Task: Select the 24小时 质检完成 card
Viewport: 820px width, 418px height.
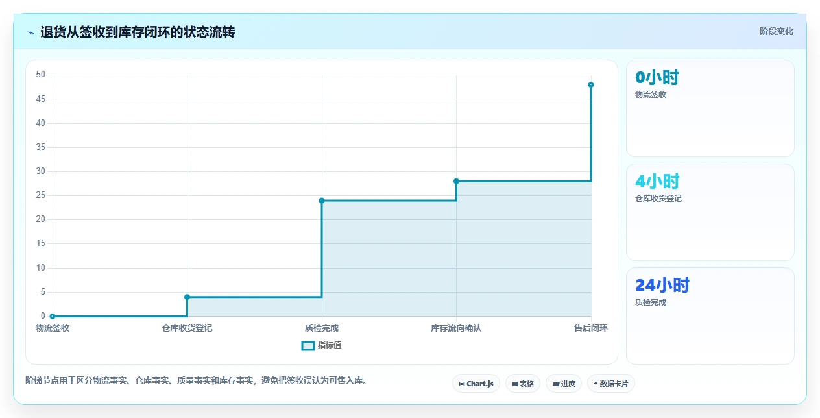Action: (x=710, y=316)
